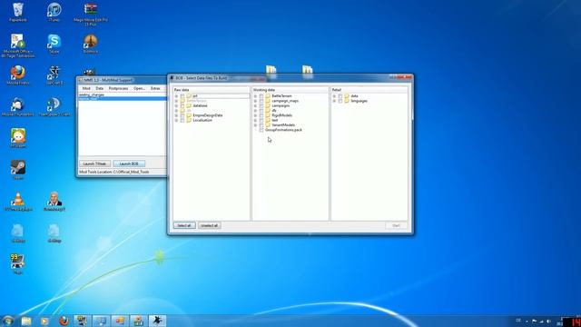Click Launch BOB in MMS window

(x=129, y=163)
